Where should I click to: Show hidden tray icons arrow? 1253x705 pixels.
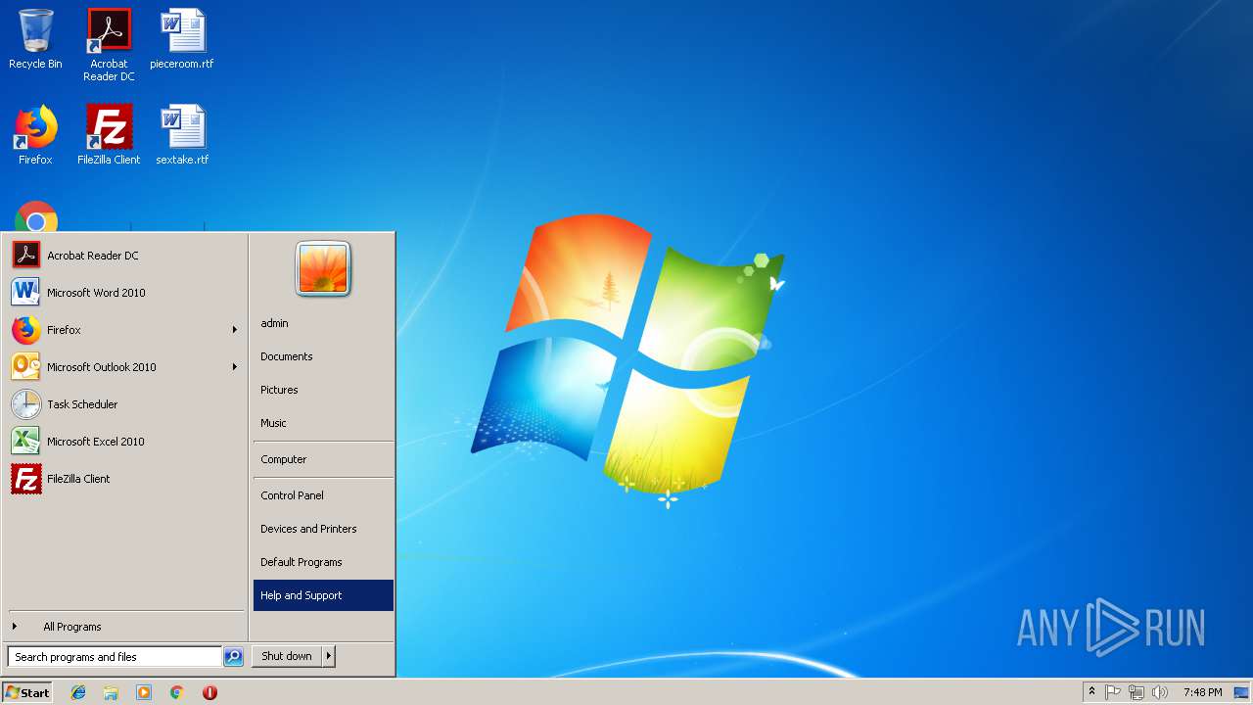[x=1091, y=692]
